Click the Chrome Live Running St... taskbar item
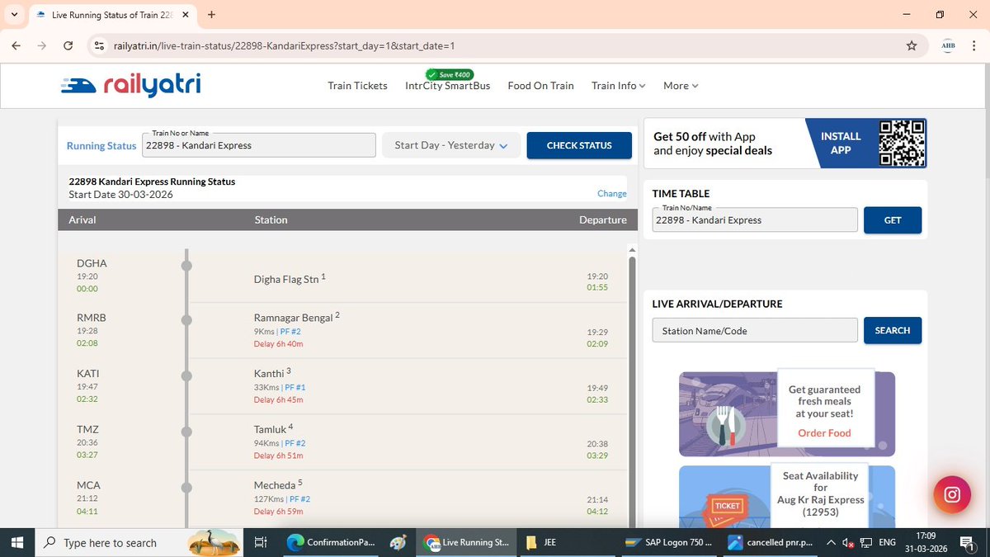Image resolution: width=990 pixels, height=557 pixels. 466,543
